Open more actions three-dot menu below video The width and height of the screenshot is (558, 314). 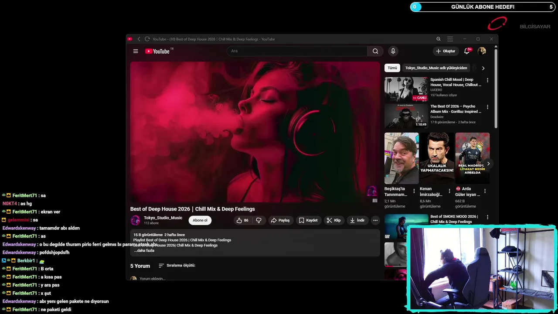[x=375, y=220]
